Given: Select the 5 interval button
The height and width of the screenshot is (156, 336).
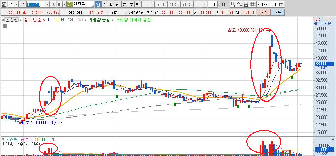Looking at the screenshot, I should (x=158, y=4).
